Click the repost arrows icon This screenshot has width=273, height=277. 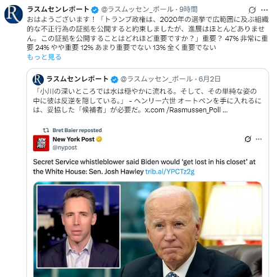pyautogui.click(x=46, y=130)
